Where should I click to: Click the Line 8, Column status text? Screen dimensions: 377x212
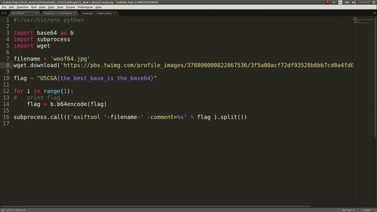click(x=15, y=210)
